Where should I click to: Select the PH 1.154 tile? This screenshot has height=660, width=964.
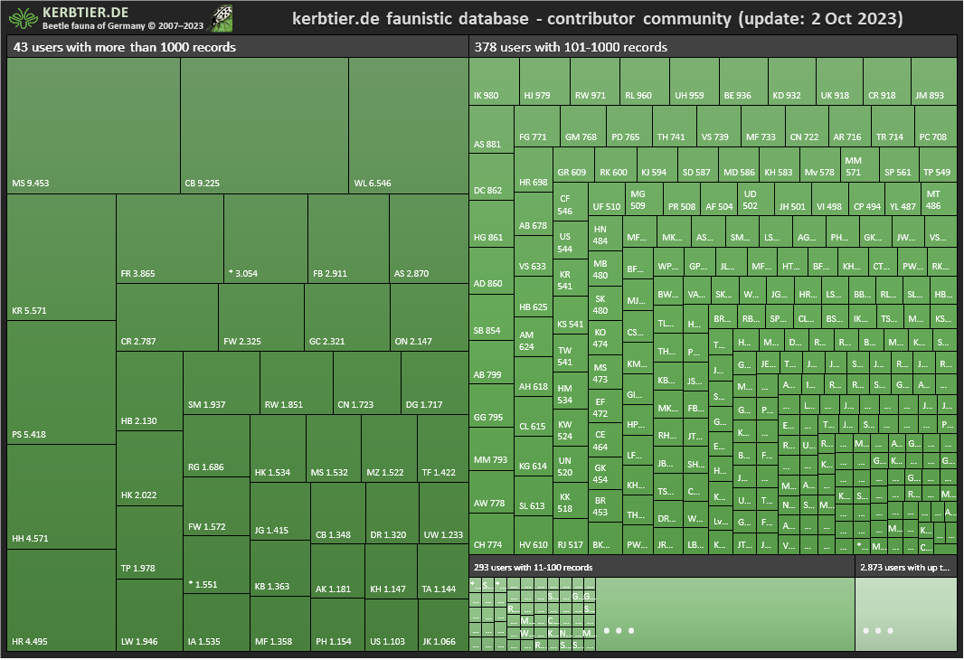pos(337,625)
